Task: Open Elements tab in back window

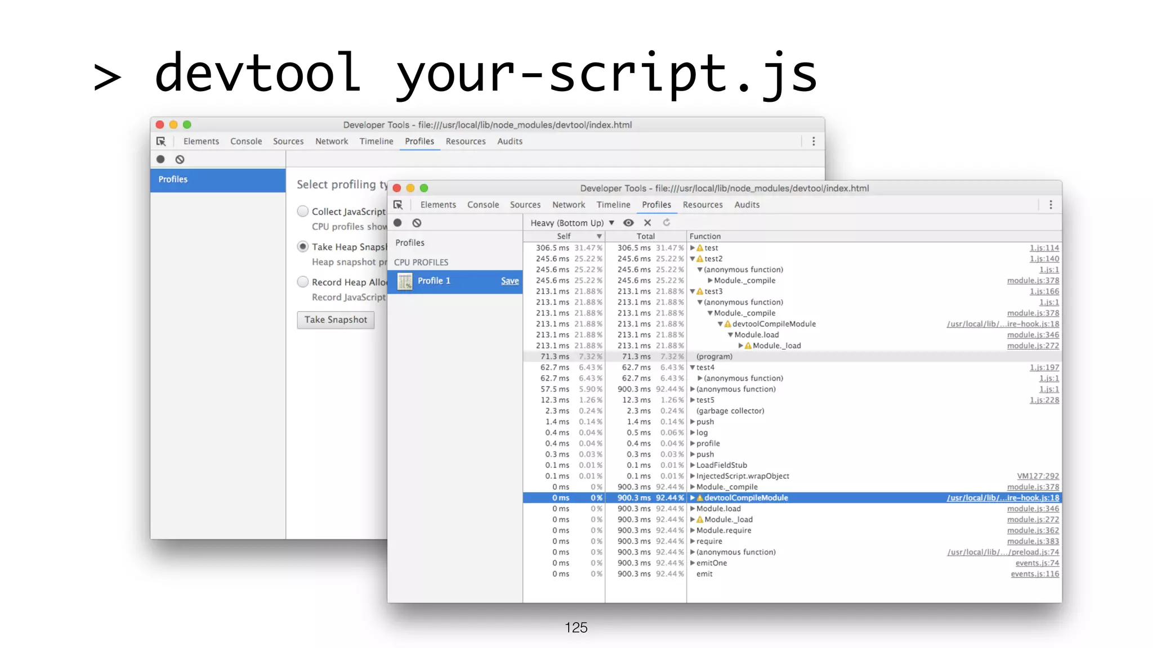Action: [201, 141]
